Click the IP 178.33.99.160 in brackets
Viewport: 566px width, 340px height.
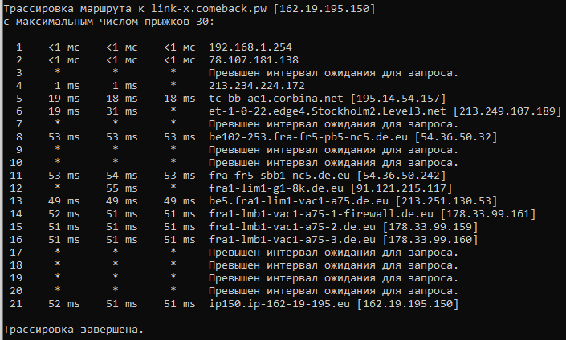tap(430, 240)
